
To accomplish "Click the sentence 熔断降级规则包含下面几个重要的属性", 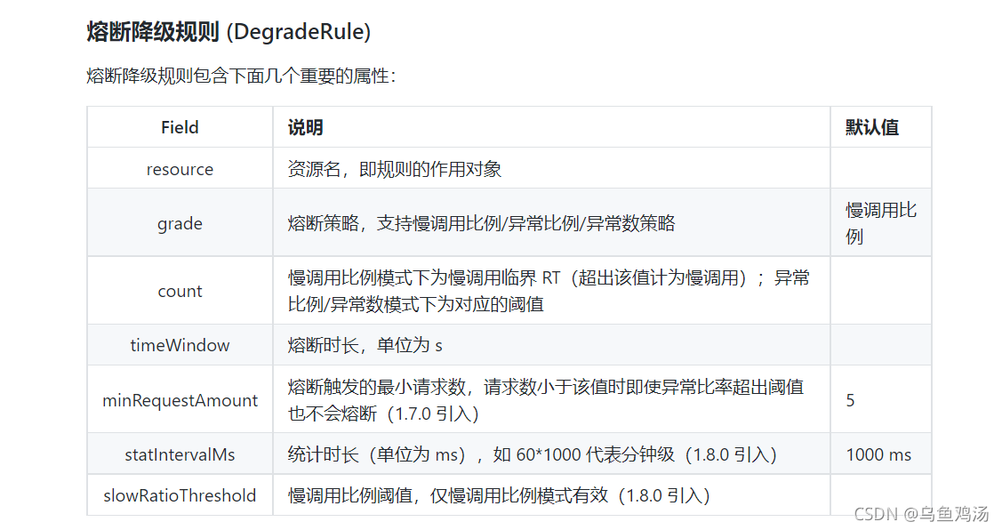I will [x=241, y=76].
